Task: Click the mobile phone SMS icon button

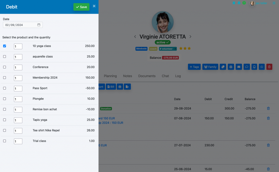Action: point(254,67)
